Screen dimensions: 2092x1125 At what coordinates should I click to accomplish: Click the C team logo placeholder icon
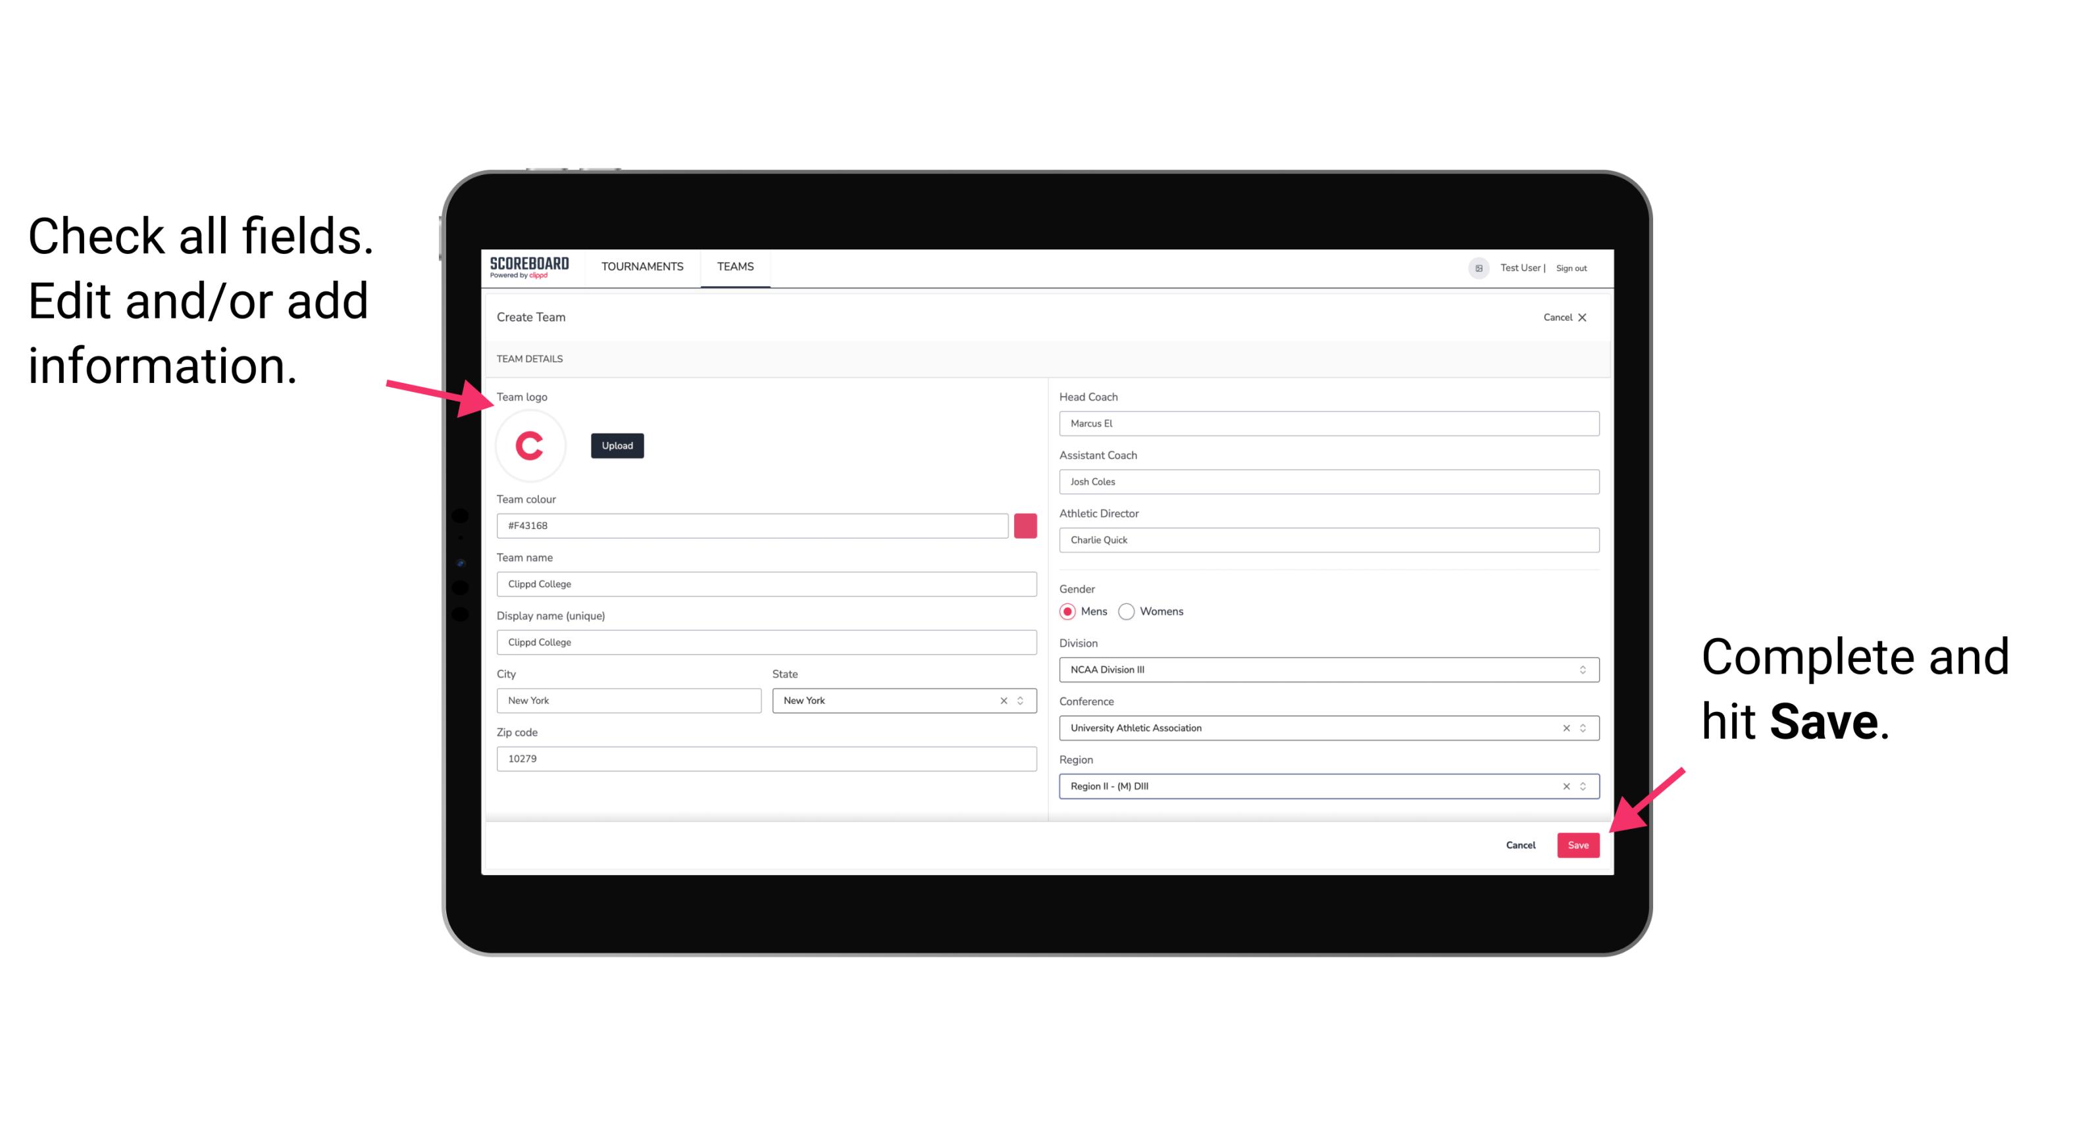coord(529,446)
